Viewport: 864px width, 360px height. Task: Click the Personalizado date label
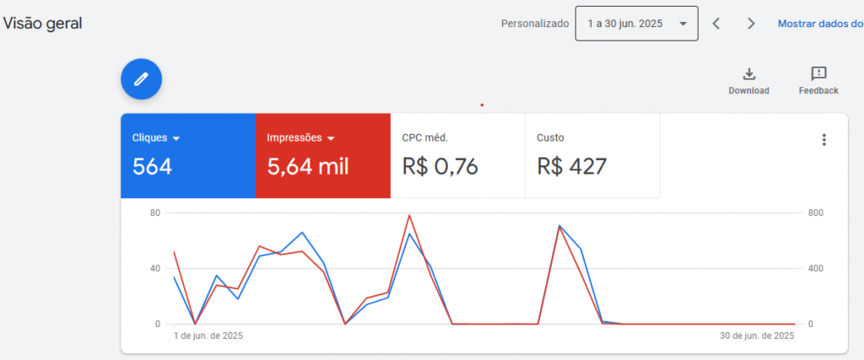[535, 24]
